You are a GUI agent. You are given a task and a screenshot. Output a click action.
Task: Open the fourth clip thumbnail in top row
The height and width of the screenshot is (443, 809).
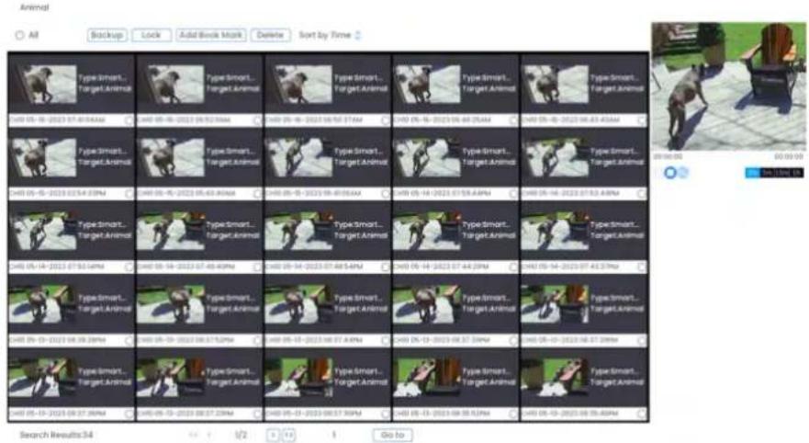click(428, 84)
